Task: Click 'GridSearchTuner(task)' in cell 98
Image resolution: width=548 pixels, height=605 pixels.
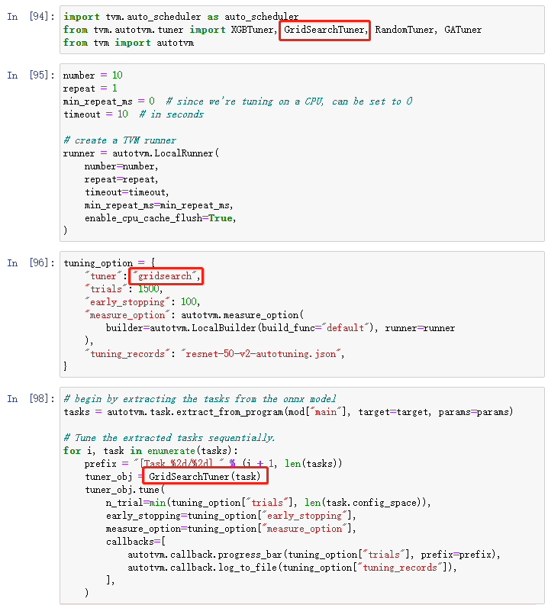Action: point(205,477)
